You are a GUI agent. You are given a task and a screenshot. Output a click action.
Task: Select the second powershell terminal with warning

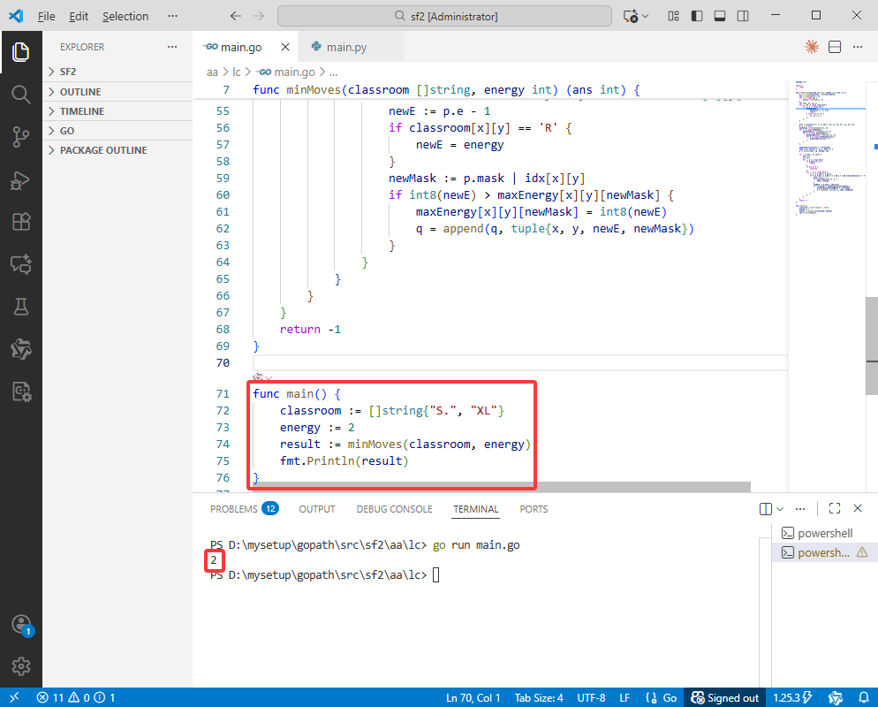pos(824,552)
